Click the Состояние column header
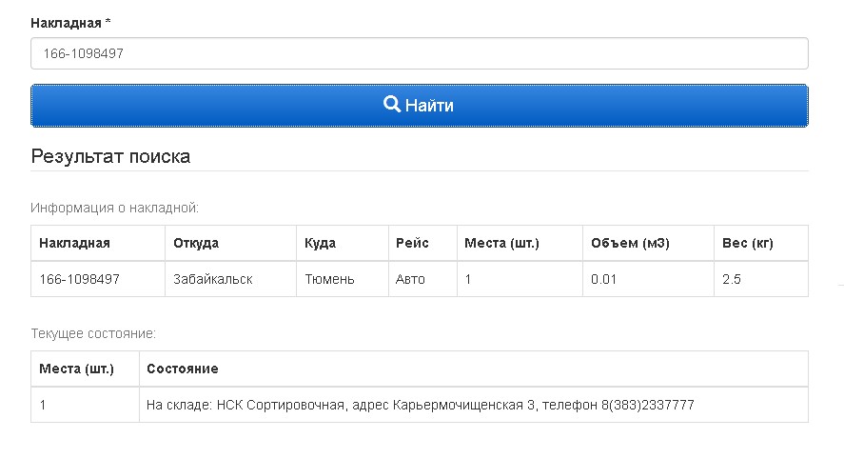Viewport: 844px width, 459px height. [183, 369]
